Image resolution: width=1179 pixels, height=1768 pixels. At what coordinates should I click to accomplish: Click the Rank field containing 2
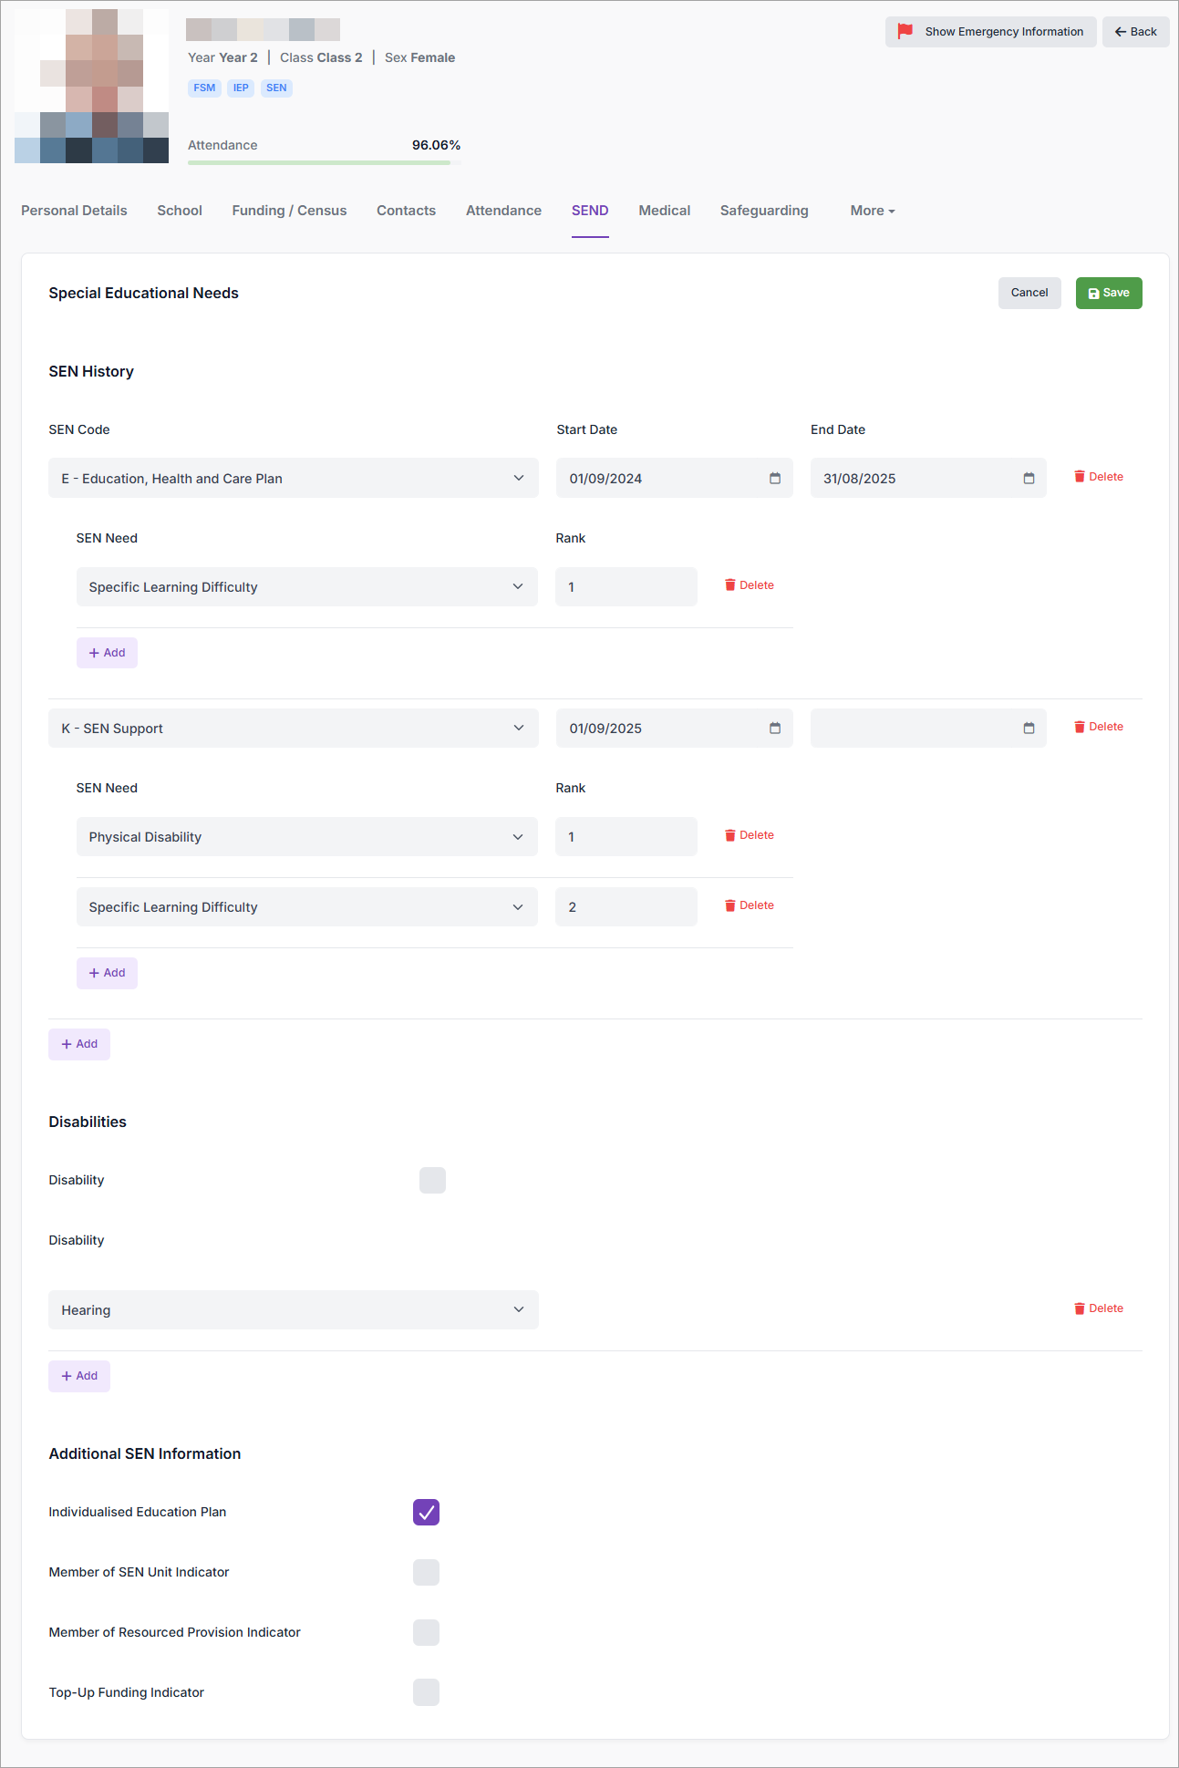click(626, 907)
